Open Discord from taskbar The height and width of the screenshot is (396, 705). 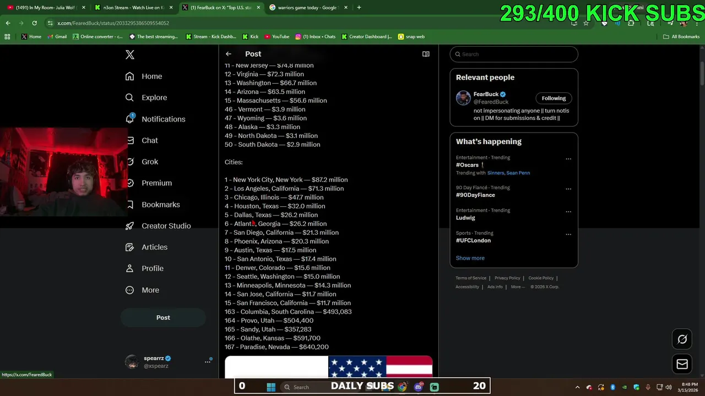pyautogui.click(x=419, y=387)
